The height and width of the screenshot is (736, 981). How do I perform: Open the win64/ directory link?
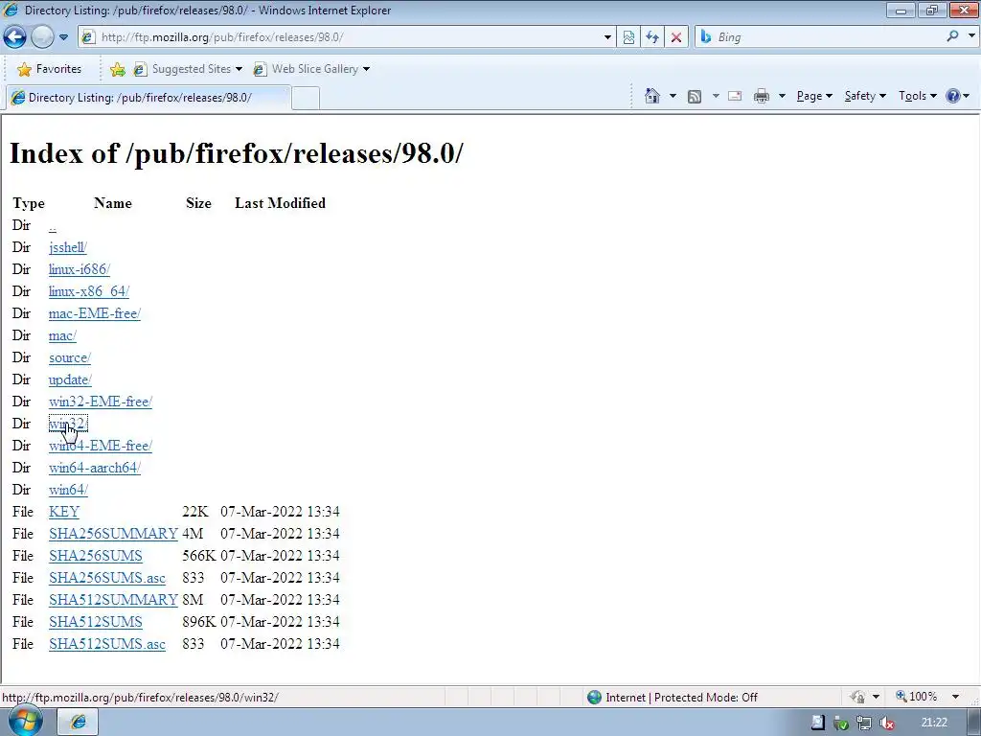[x=68, y=490]
